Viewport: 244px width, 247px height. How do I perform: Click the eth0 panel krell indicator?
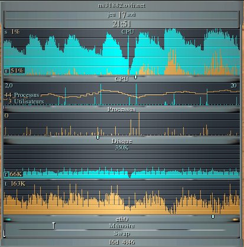point(213,217)
